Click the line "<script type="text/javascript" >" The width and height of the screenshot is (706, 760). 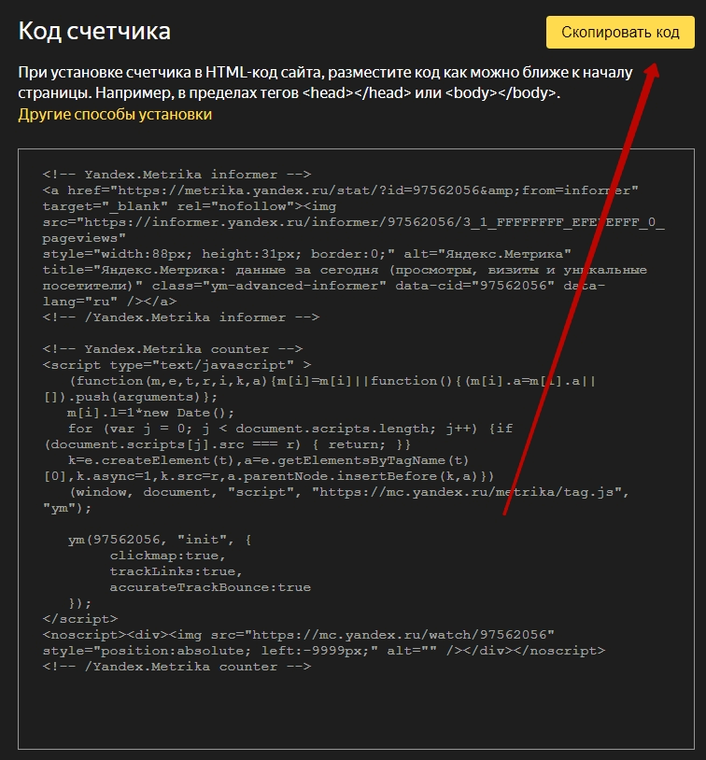click(x=177, y=365)
